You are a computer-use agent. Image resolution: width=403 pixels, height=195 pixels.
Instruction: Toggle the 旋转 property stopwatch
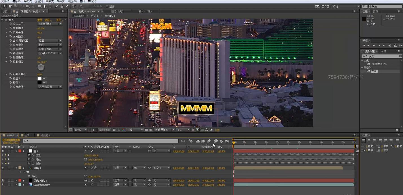point(29,163)
